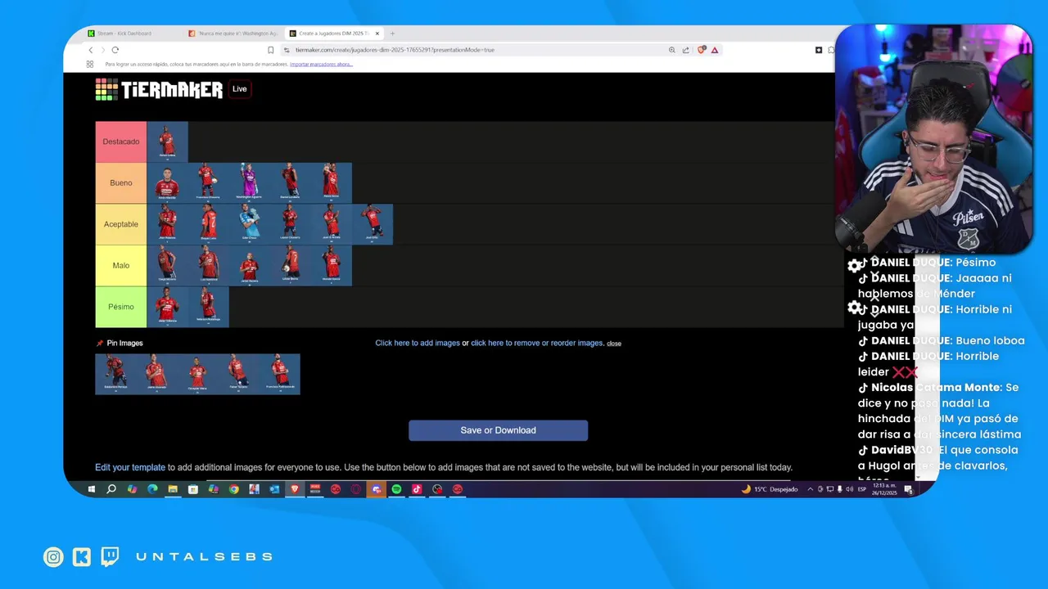Pick the first player card in Bueno row

click(x=167, y=183)
